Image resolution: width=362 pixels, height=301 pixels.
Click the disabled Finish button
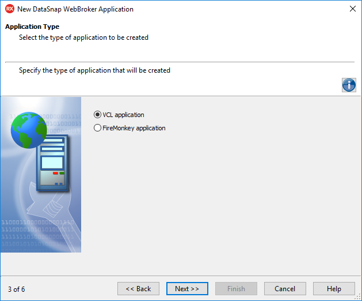(x=236, y=288)
